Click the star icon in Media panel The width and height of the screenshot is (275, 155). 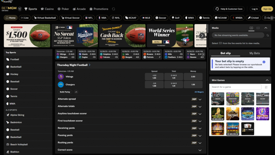[267, 35]
